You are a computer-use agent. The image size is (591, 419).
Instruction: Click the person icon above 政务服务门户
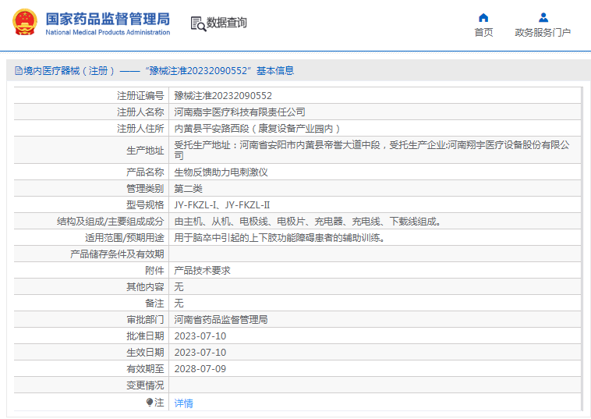(x=543, y=18)
